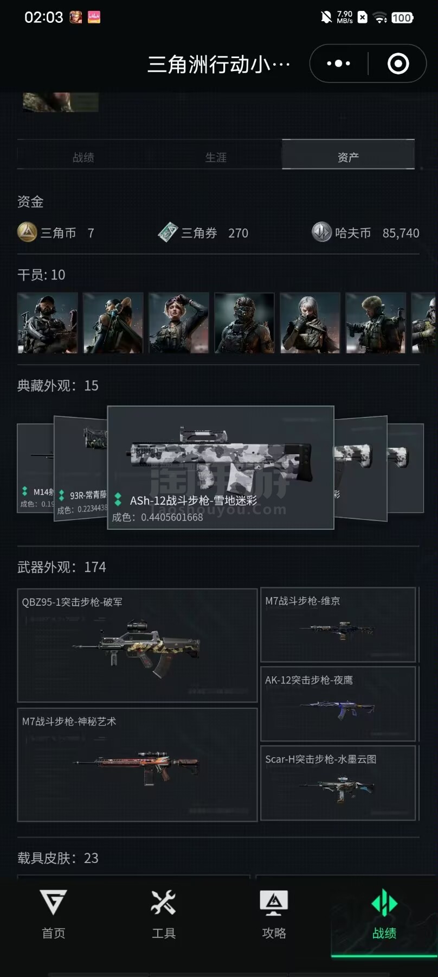The width and height of the screenshot is (438, 977).
Task: Tap the circular close mini-program icon
Action: [398, 64]
